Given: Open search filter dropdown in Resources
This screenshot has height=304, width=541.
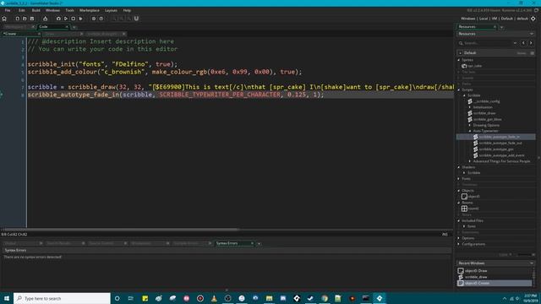Looking at the screenshot, I should pos(515,43).
